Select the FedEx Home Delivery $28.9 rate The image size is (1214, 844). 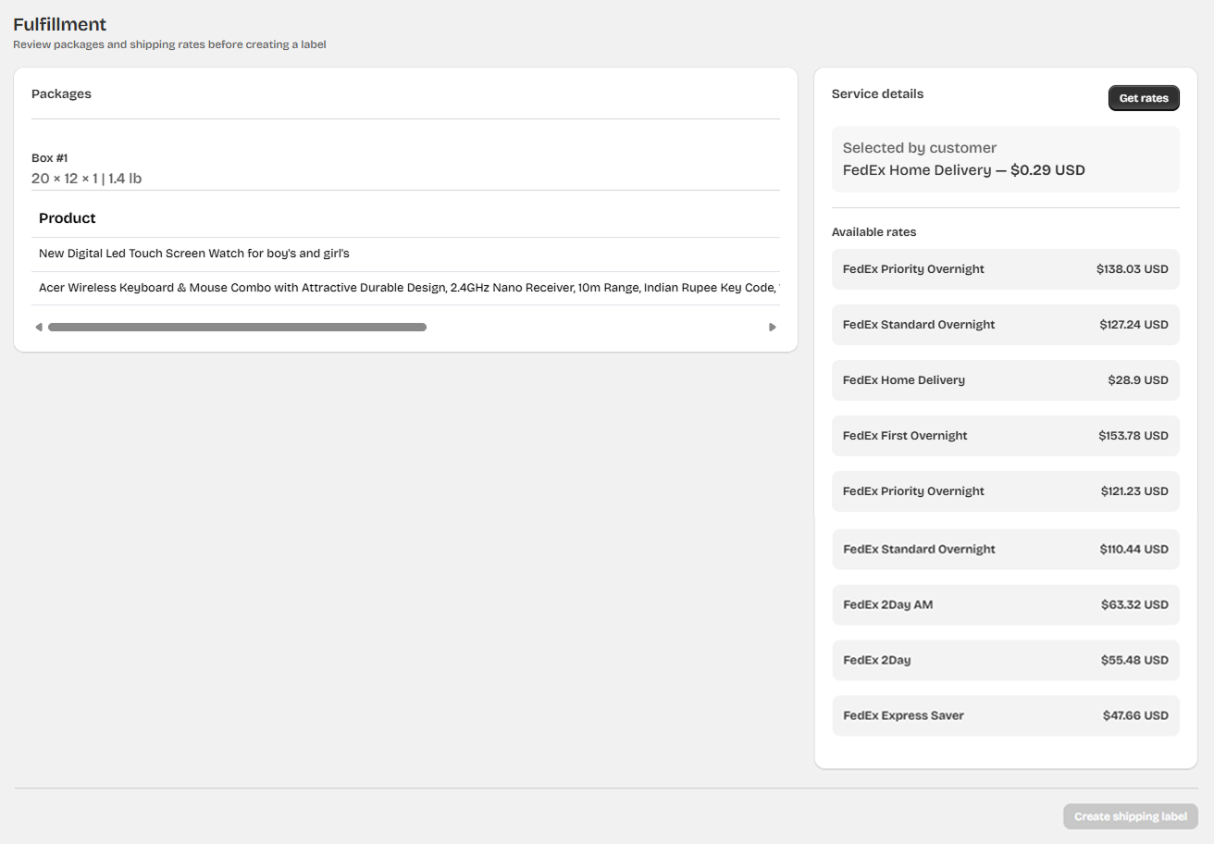tap(1005, 380)
